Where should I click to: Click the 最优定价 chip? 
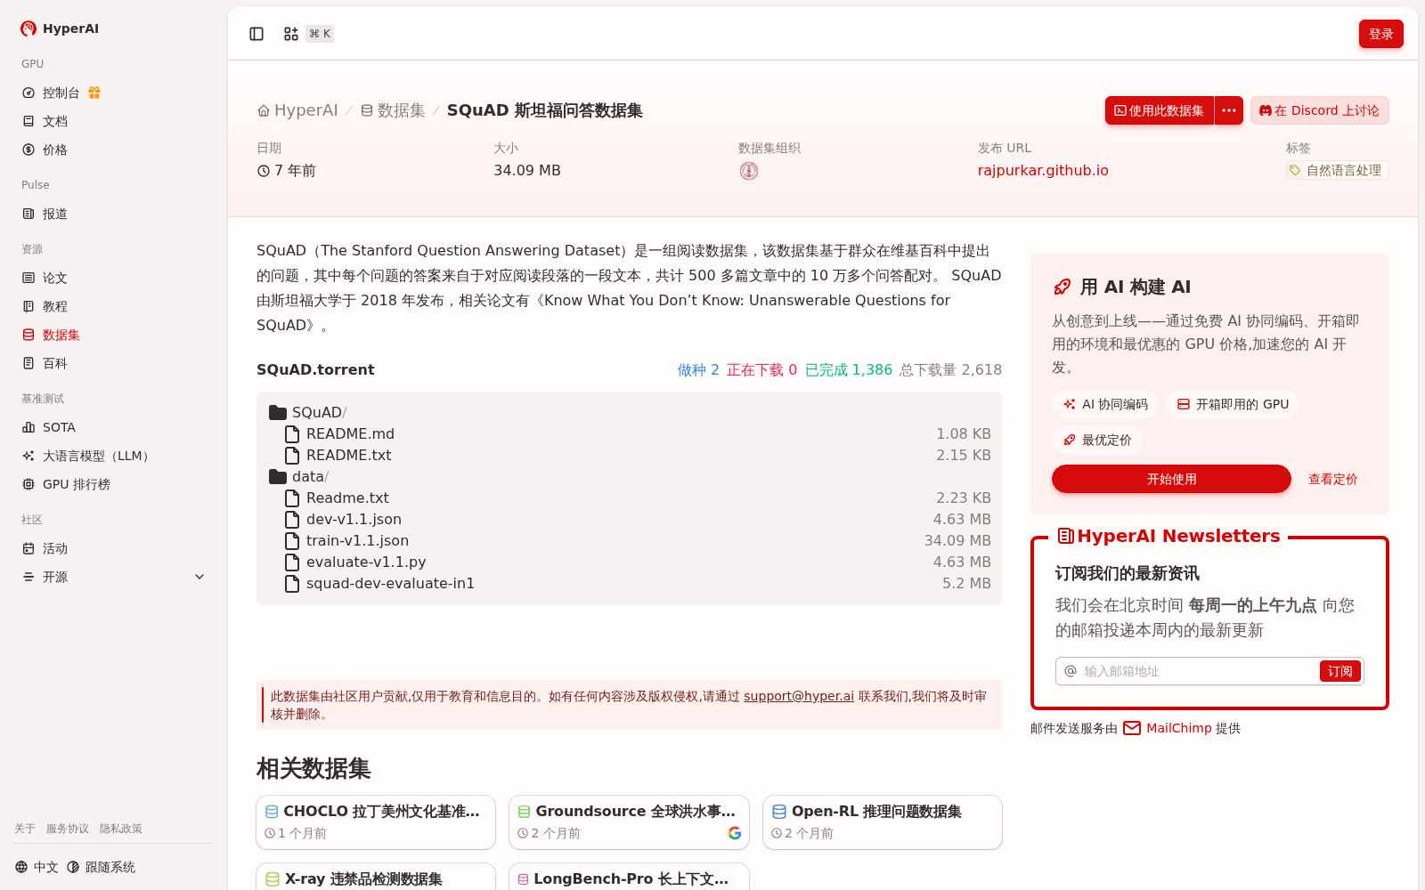click(x=1097, y=440)
